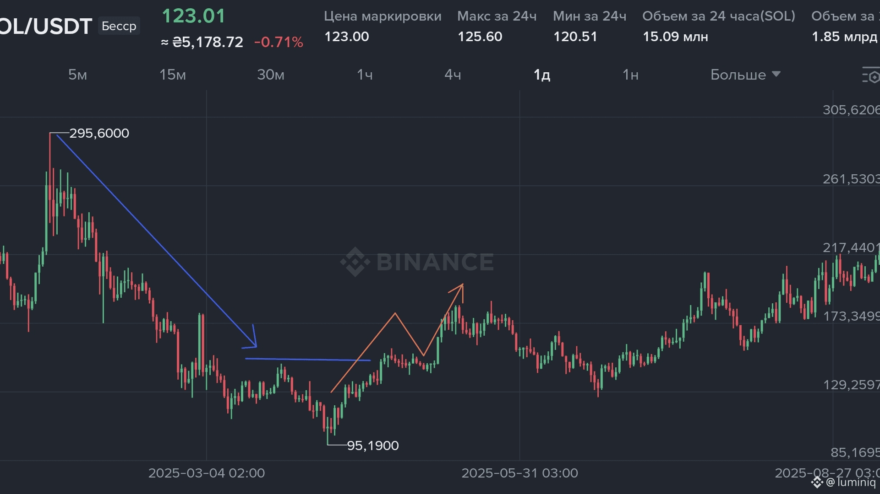Screen dimensions: 880x494
Task: Switch to weekly 1н timeframe
Action: 630,75
